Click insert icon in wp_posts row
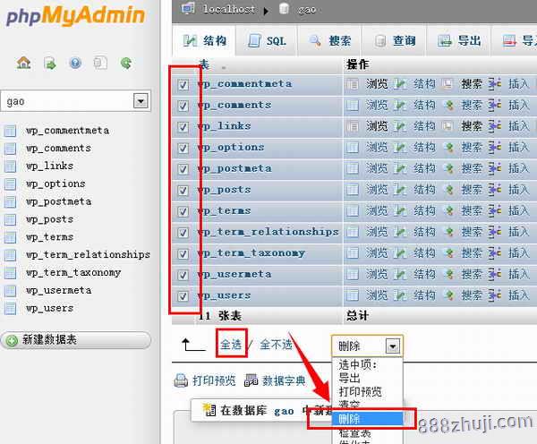Image resolution: width=537 pixels, height=444 pixels. point(495,190)
